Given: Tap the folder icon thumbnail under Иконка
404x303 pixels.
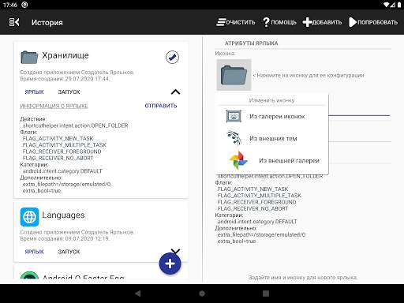Looking at the screenshot, I should (x=234, y=75).
